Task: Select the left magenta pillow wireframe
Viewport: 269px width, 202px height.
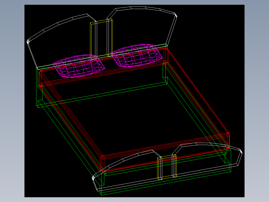Action: coord(79,66)
